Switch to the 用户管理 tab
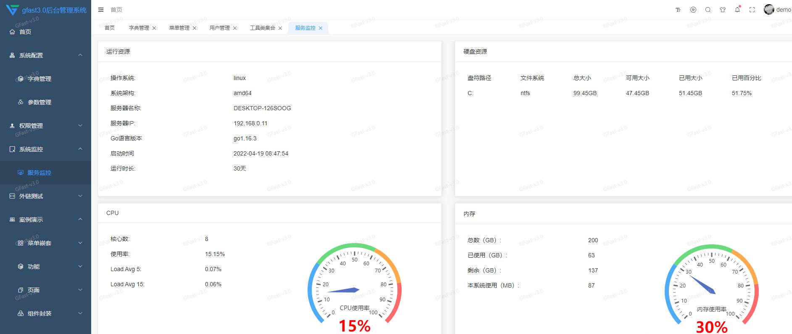The image size is (792, 334). [220, 28]
